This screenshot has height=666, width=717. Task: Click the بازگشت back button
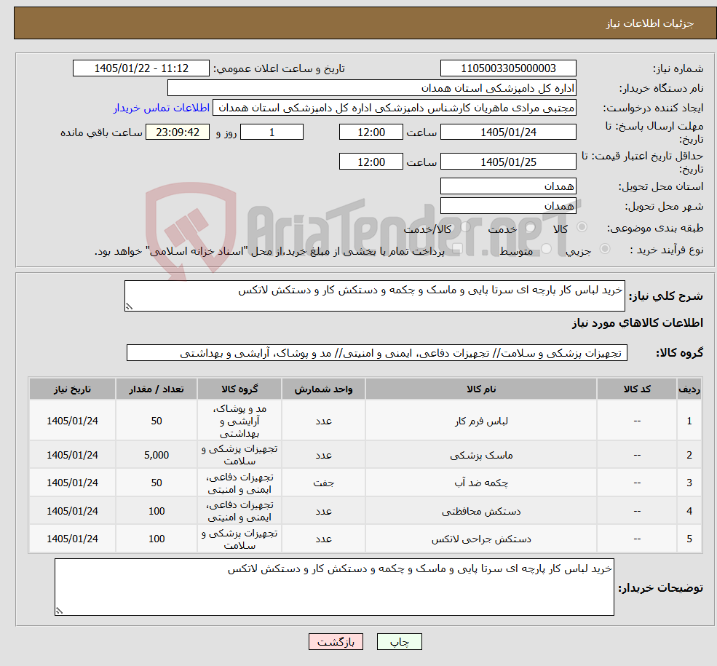click(336, 642)
